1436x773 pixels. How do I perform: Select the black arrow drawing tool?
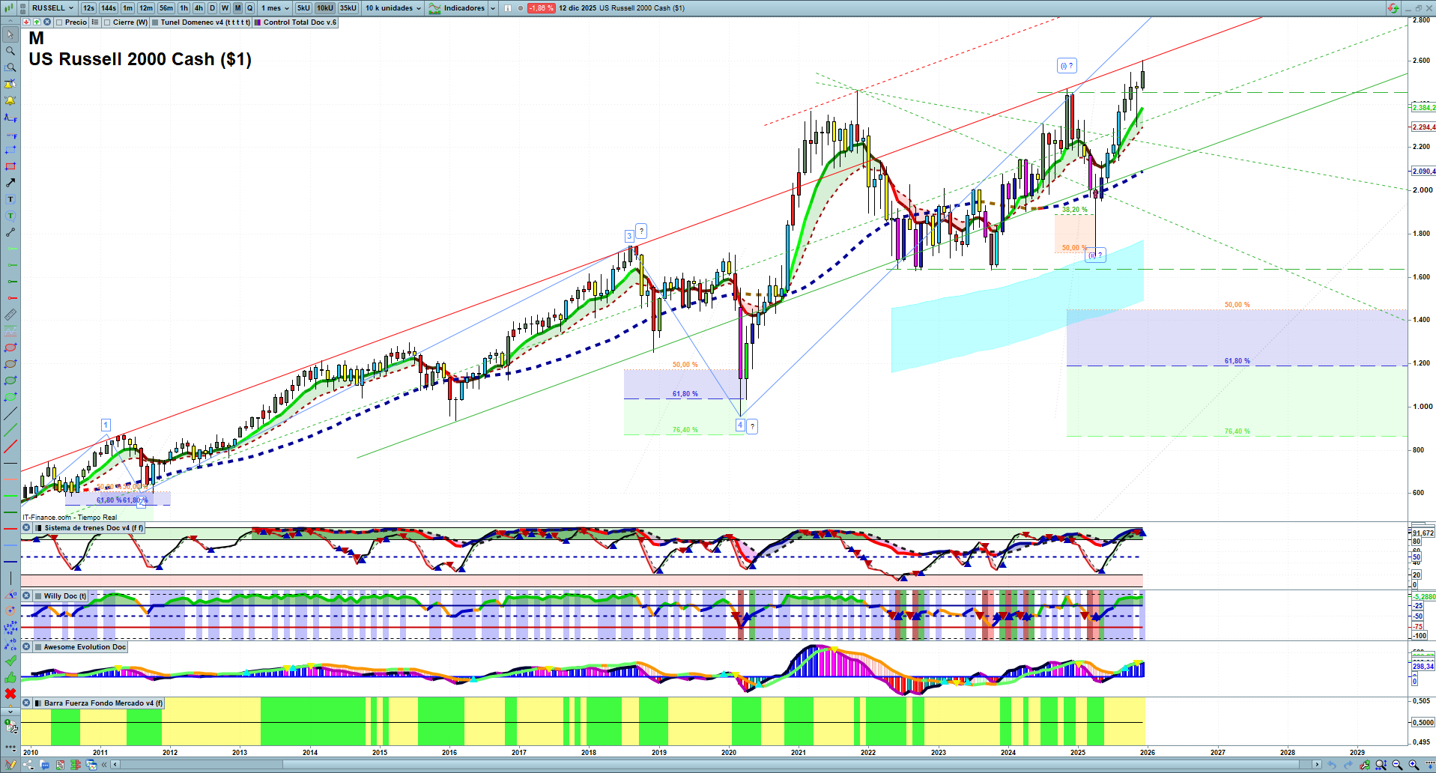(10, 183)
